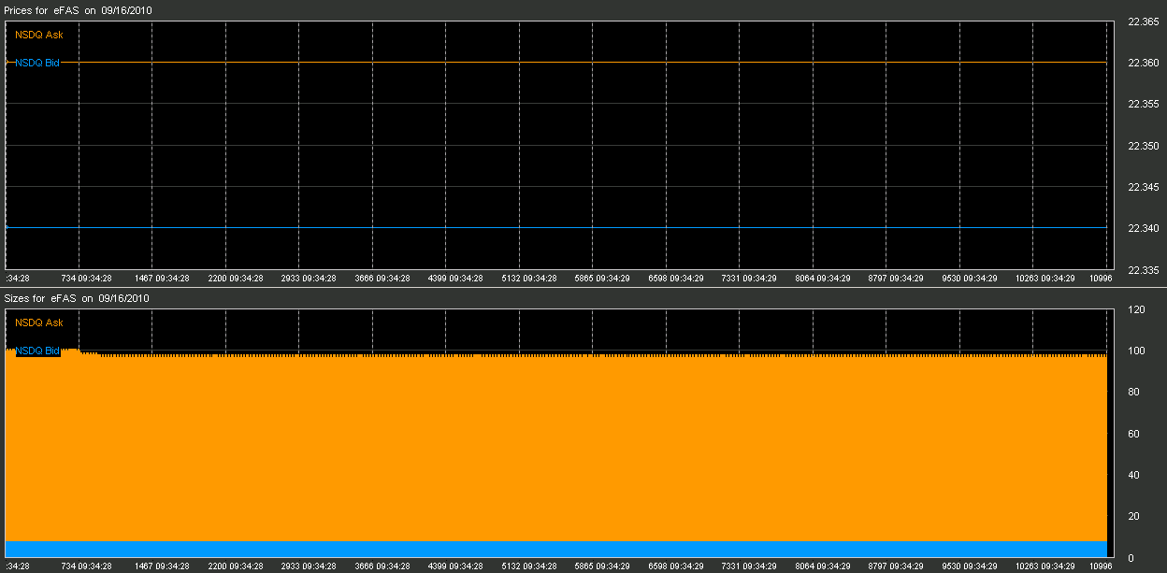Click '1467 09:34:28' under the Sizes chart
1167x573 pixels.
[162, 566]
